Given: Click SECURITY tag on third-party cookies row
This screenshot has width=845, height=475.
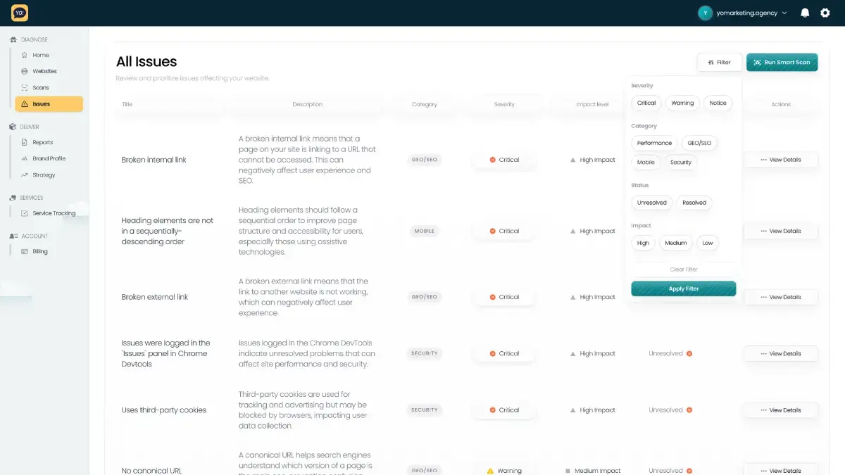Looking at the screenshot, I should coord(425,410).
